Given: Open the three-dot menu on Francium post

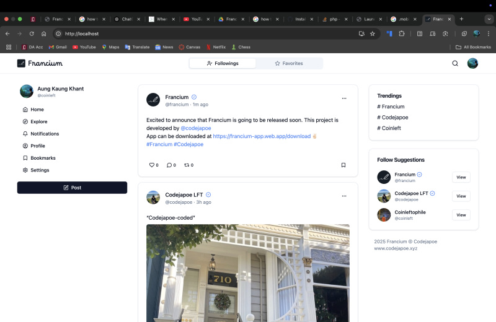Looking at the screenshot, I should (x=344, y=98).
